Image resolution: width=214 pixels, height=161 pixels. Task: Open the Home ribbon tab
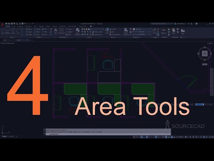click(x=8, y=26)
